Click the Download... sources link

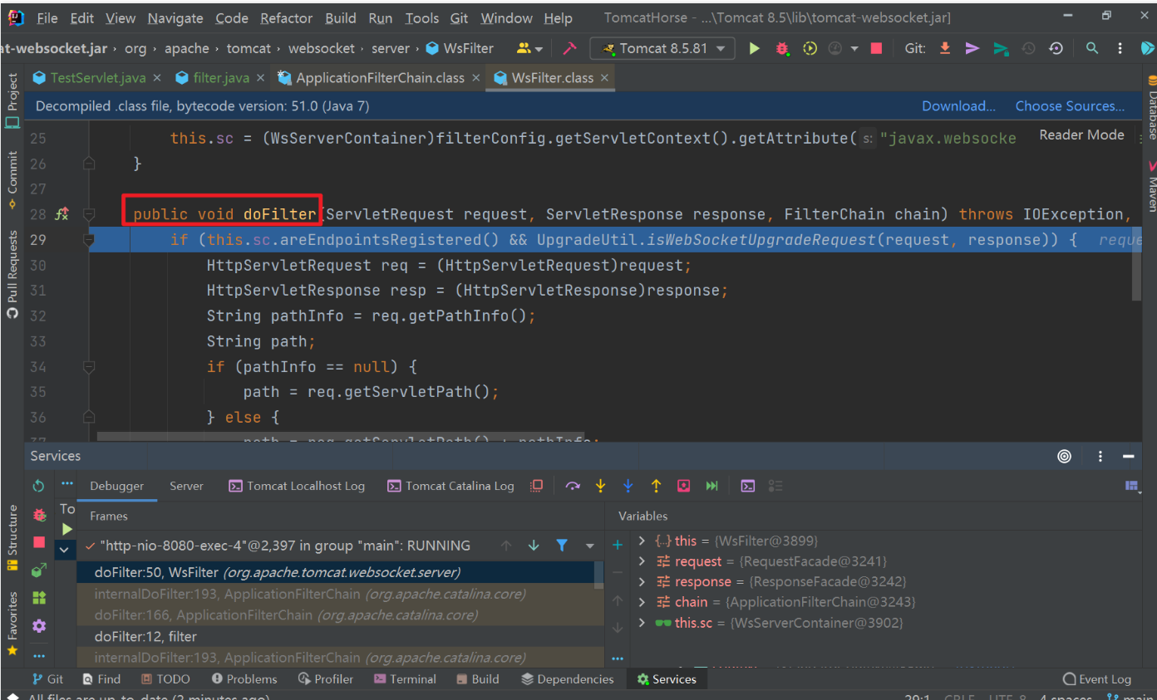click(x=958, y=105)
